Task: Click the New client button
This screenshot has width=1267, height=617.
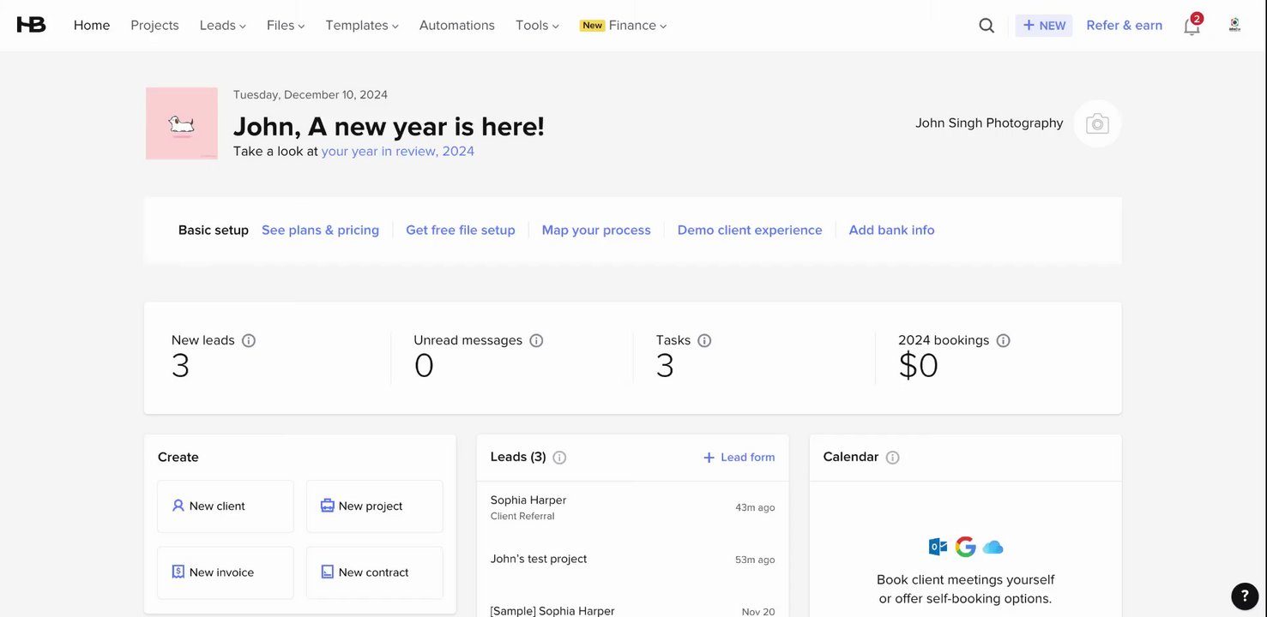Action: (x=226, y=506)
